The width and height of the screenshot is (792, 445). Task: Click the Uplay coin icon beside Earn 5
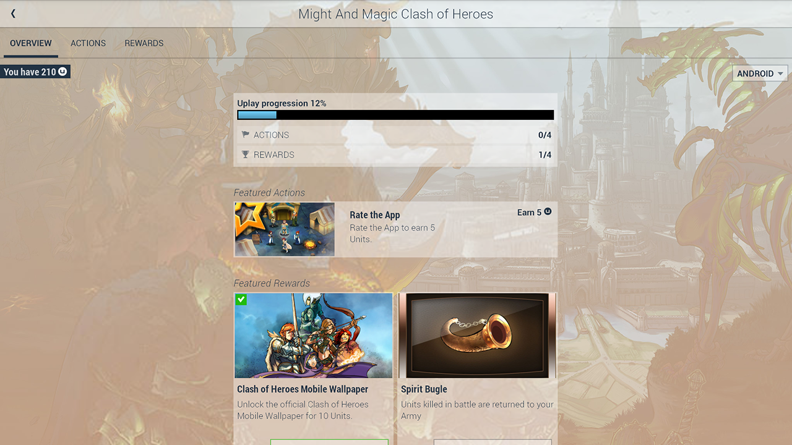coord(547,212)
